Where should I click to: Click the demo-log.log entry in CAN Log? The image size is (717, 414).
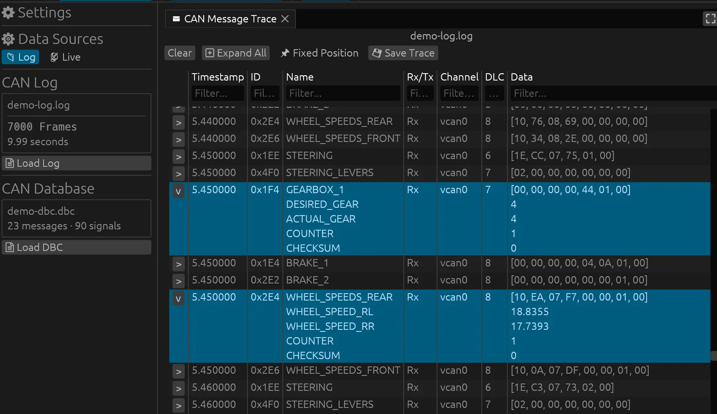(39, 105)
